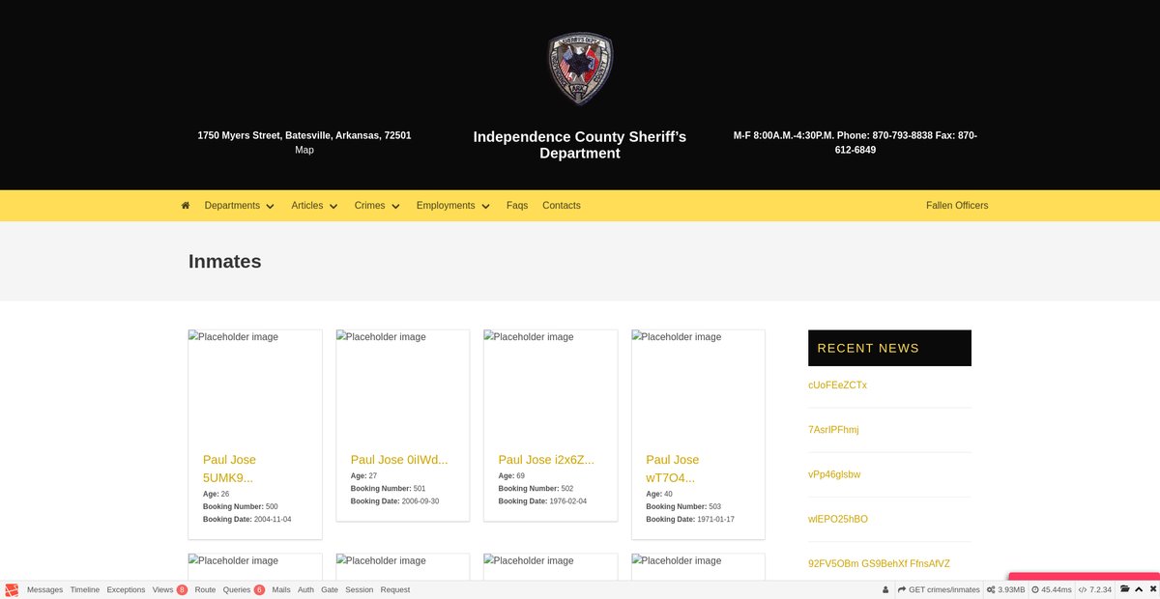Open the Gate debugbar tab
The width and height of the screenshot is (1160, 599).
click(x=330, y=589)
